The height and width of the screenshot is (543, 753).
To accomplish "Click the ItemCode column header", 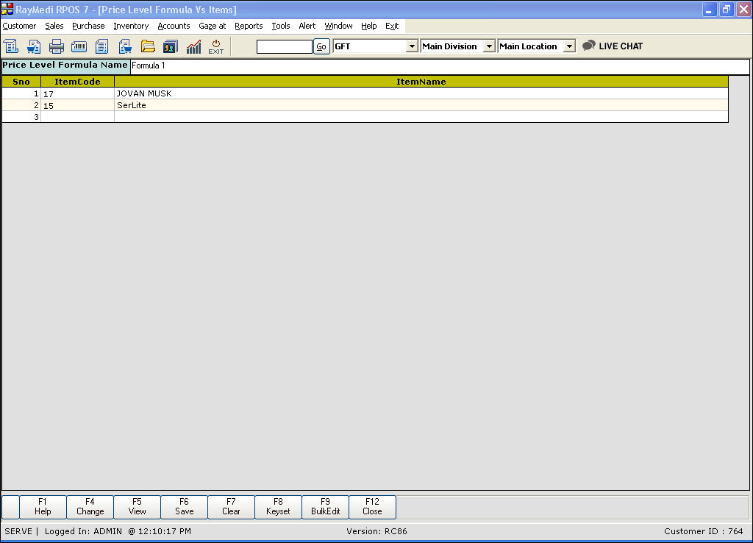I will [x=77, y=82].
